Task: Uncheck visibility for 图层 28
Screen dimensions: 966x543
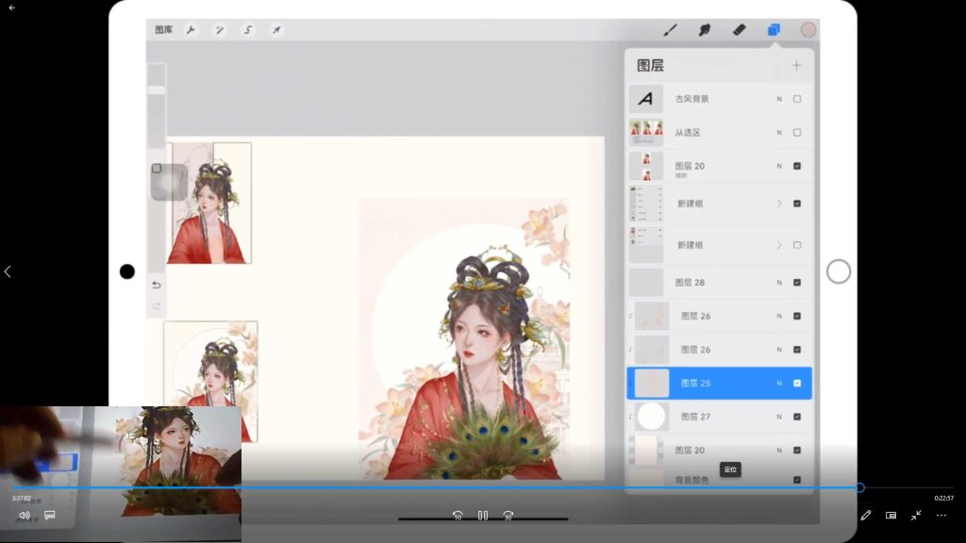Action: (797, 283)
